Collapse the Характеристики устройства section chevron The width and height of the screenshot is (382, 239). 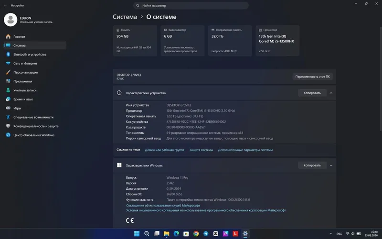[x=331, y=93]
